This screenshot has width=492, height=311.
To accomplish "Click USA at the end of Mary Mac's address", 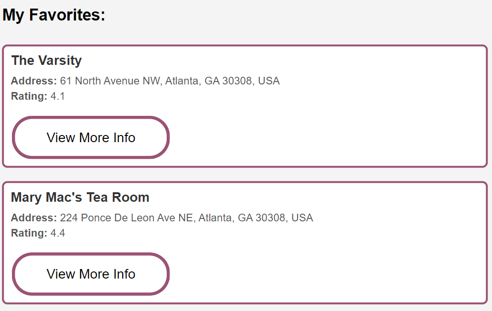I will coord(302,218).
